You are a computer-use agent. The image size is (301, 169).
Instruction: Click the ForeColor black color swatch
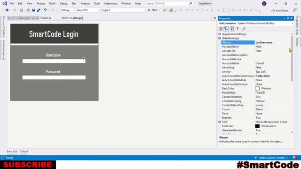[x=257, y=126]
